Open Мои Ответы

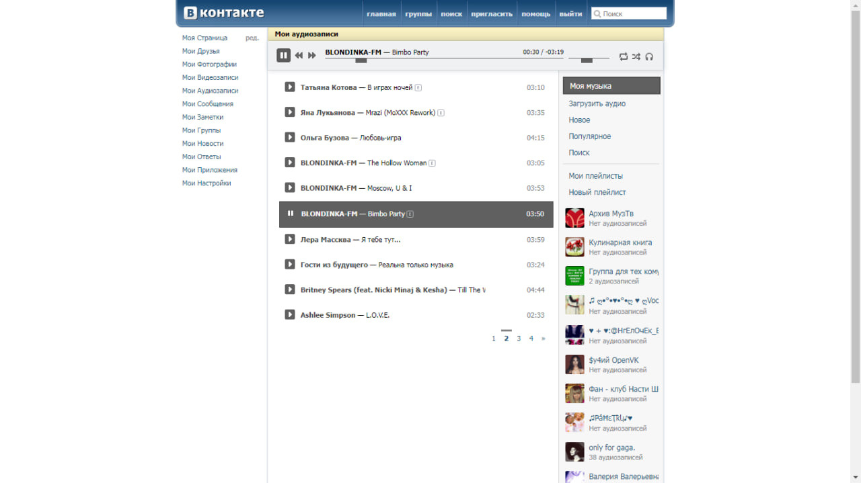(x=201, y=157)
